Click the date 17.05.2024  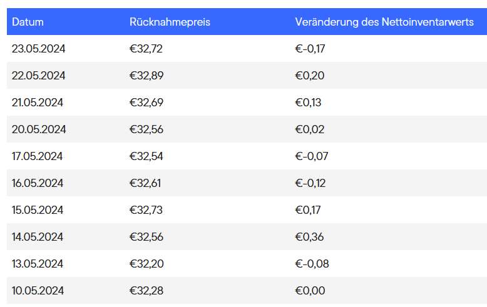click(x=38, y=156)
